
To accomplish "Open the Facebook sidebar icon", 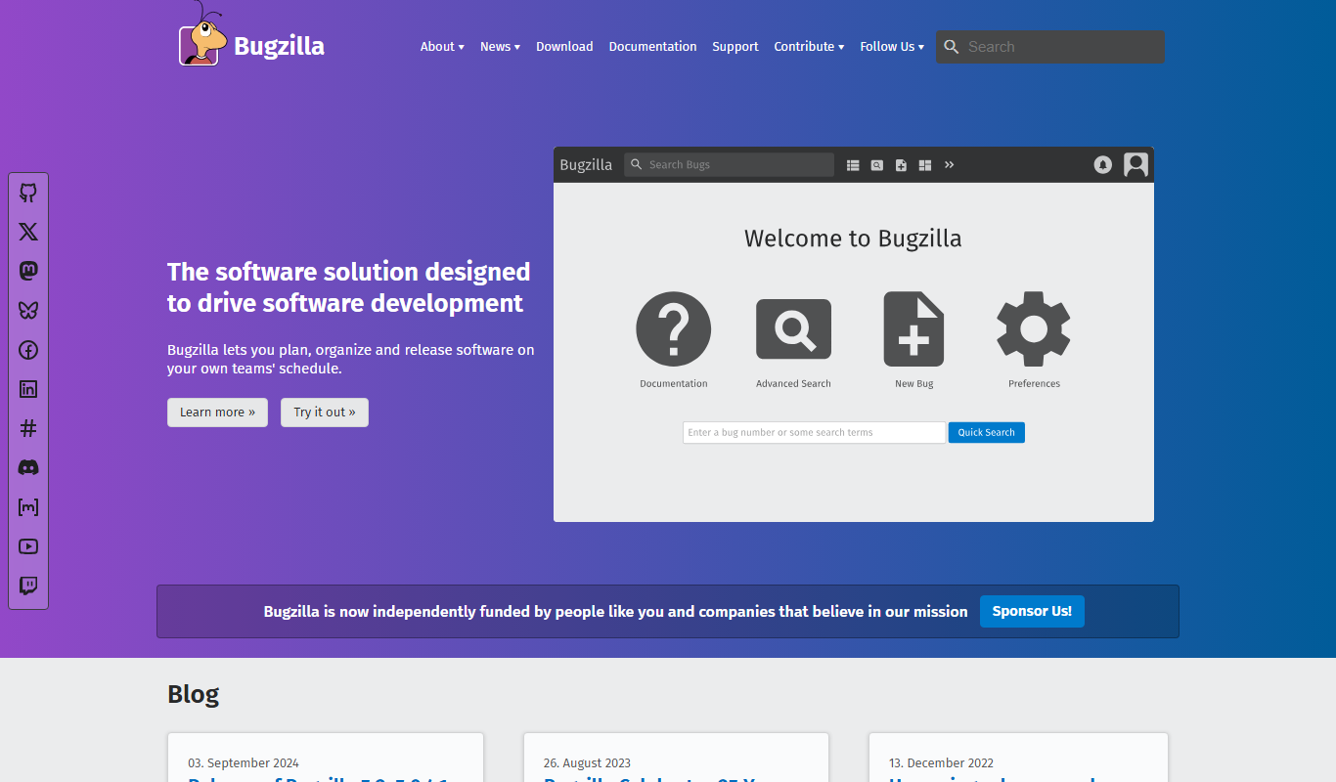I will point(28,350).
